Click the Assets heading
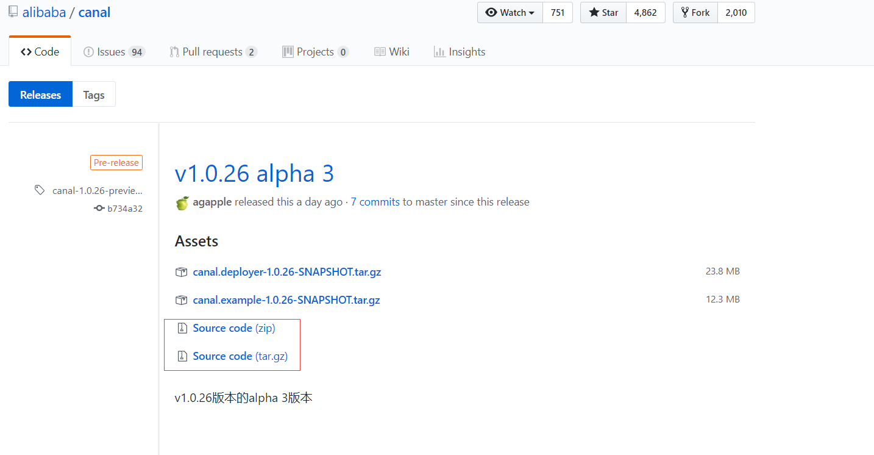Viewport: 874px width, 455px height. (196, 242)
